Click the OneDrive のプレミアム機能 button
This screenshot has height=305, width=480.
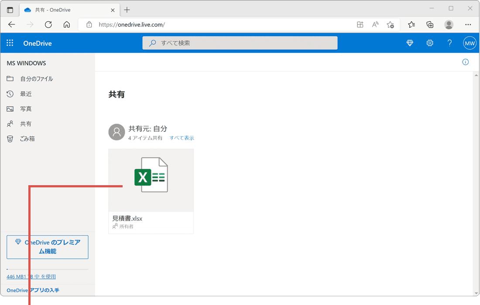[x=48, y=247]
